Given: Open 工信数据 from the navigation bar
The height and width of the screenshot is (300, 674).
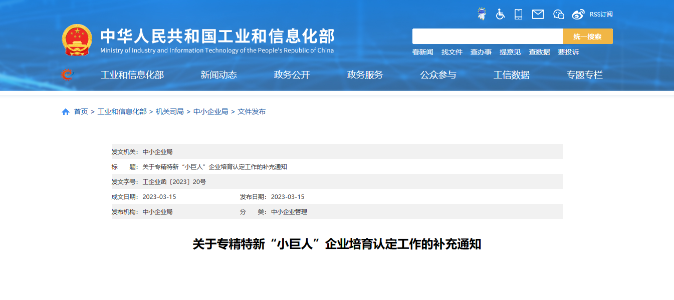Looking at the screenshot, I should coord(511,75).
